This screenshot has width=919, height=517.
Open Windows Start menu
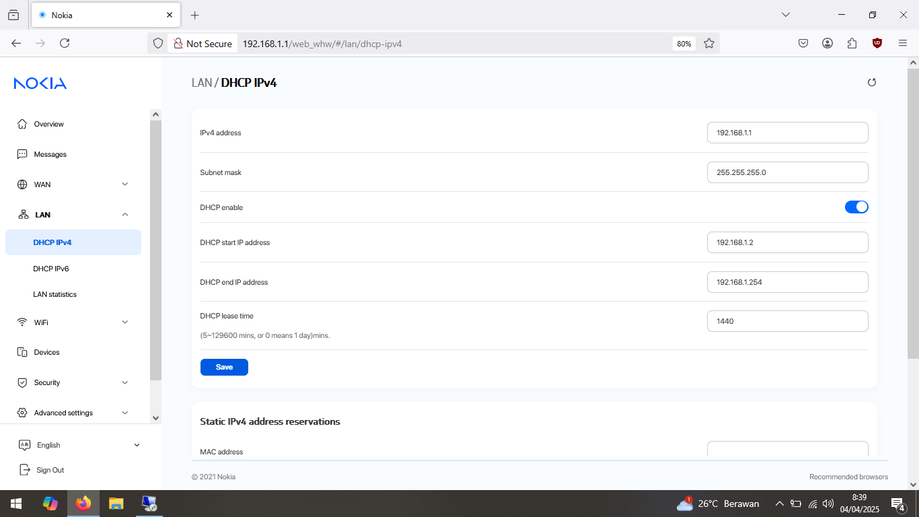coord(16,504)
